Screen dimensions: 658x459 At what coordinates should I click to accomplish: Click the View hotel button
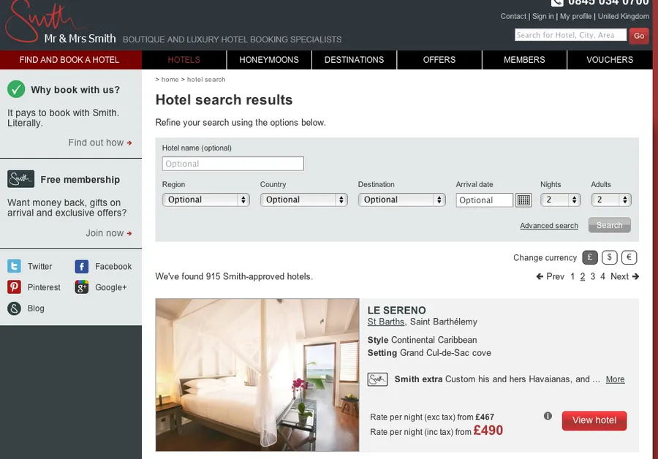594,420
